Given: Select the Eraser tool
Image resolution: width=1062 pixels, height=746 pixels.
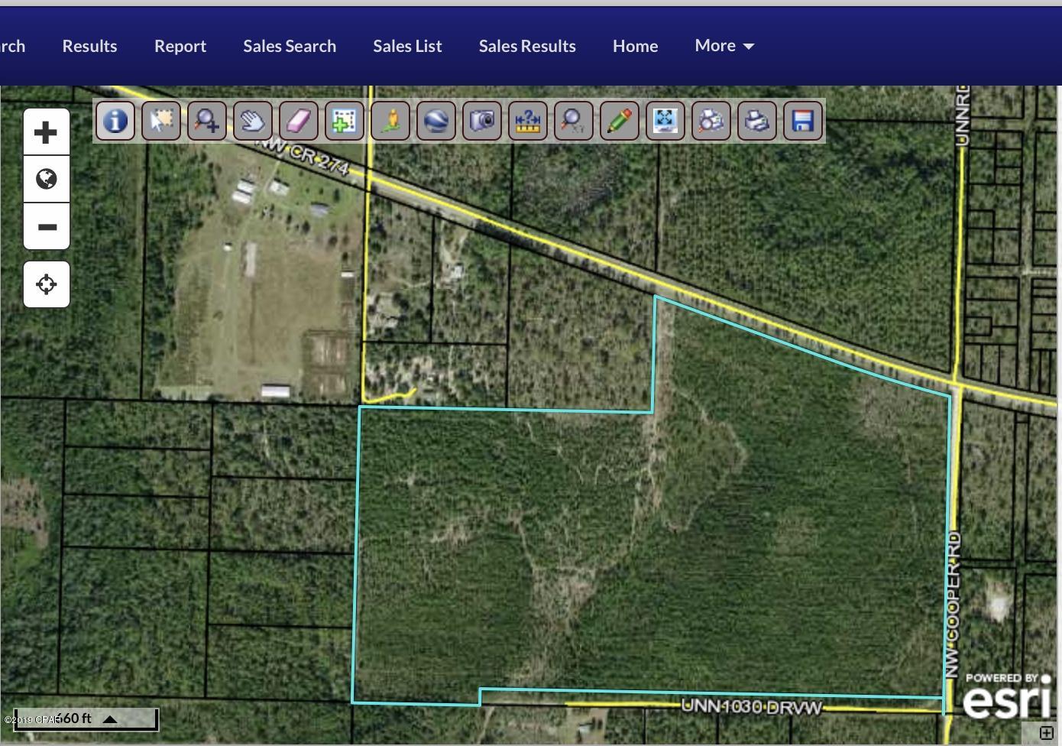Looking at the screenshot, I should click(299, 121).
